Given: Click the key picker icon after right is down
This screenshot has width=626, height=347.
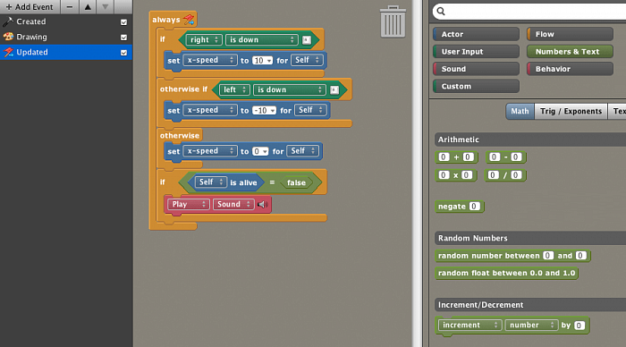Looking at the screenshot, I should tap(307, 40).
